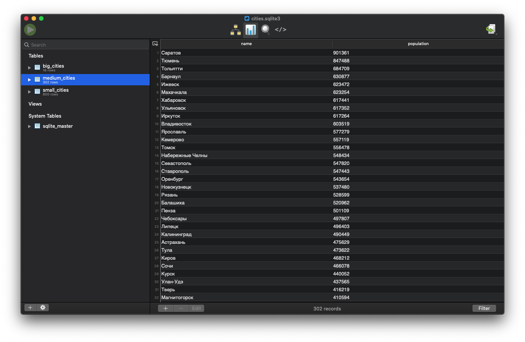
Task: Select the Владивосток name cell
Action: tap(246, 124)
